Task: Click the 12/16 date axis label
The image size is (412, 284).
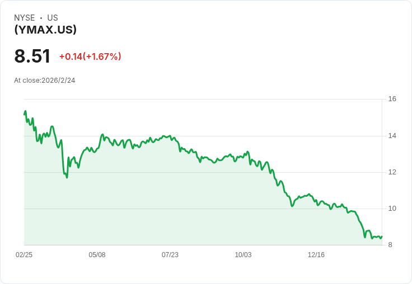Action: coord(316,255)
